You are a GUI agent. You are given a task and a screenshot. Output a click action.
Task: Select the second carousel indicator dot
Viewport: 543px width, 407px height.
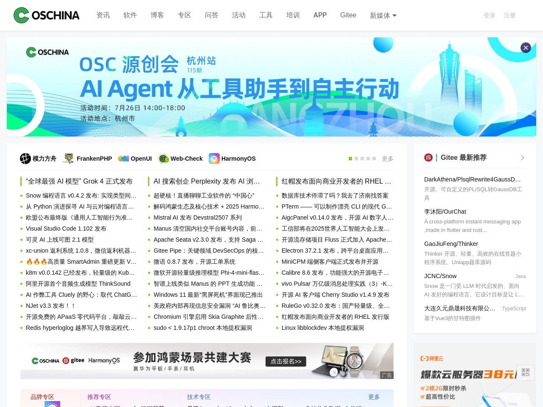click(356, 159)
